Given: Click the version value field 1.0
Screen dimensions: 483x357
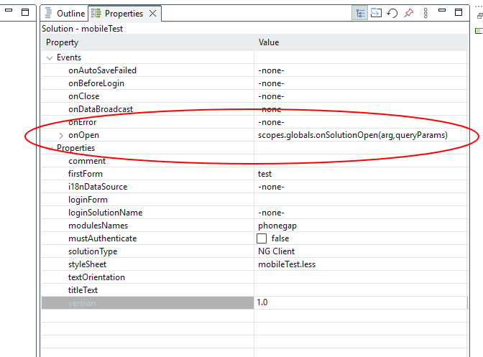Looking at the screenshot, I should (x=262, y=303).
